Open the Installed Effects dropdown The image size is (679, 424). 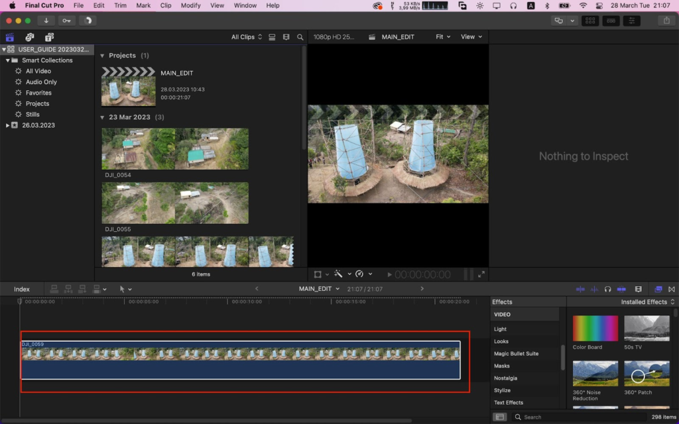point(648,302)
